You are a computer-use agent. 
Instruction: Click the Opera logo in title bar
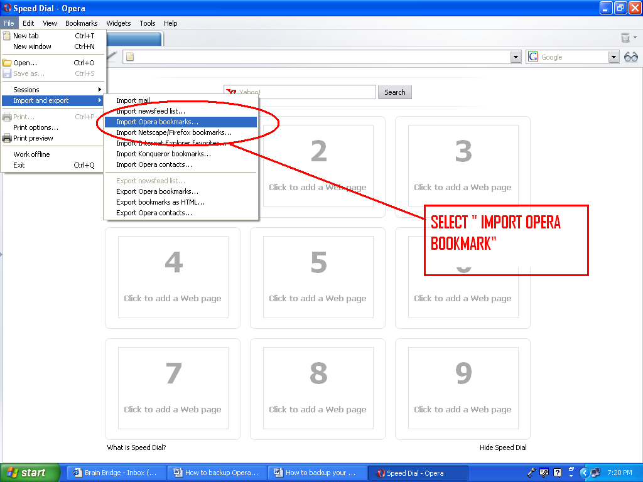coord(7,8)
